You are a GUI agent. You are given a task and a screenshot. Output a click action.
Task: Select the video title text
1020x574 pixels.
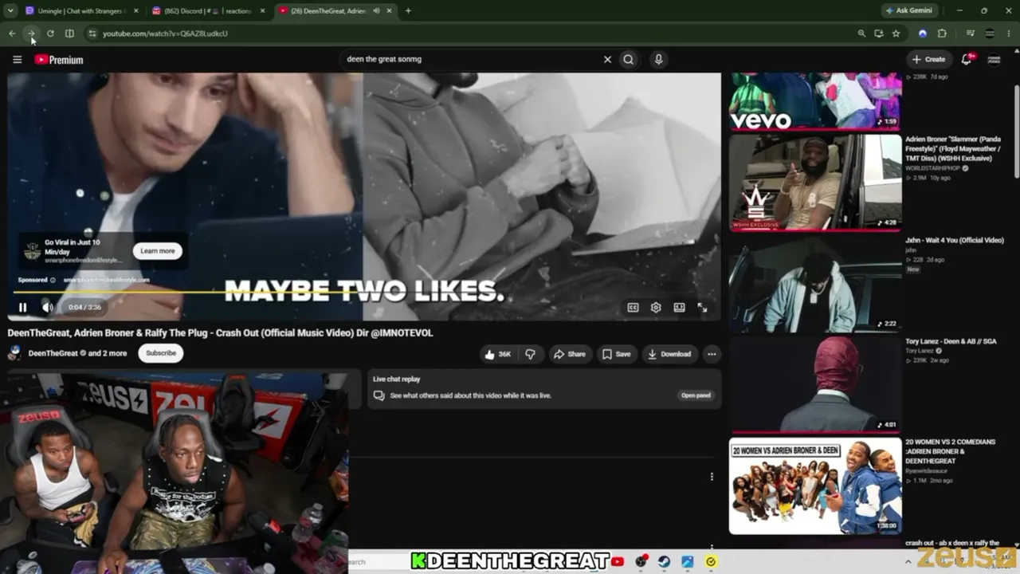(220, 333)
